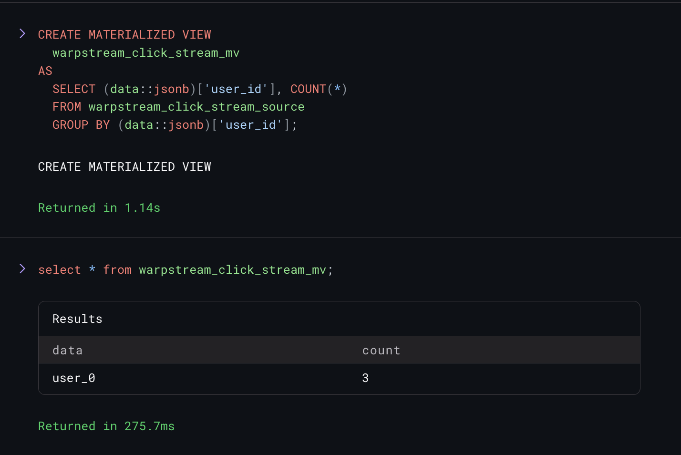The height and width of the screenshot is (455, 681).
Task: Click the chevron beside the select query
Action: click(x=22, y=269)
